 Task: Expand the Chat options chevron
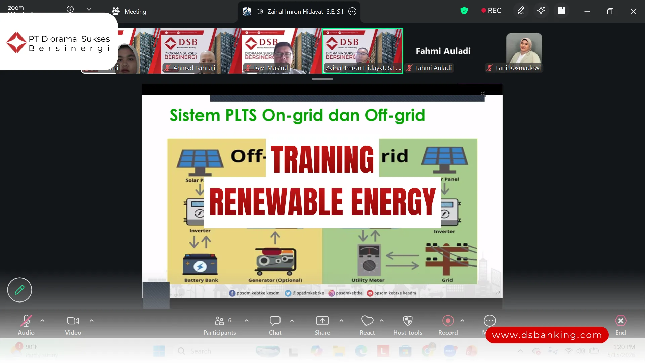point(292,321)
